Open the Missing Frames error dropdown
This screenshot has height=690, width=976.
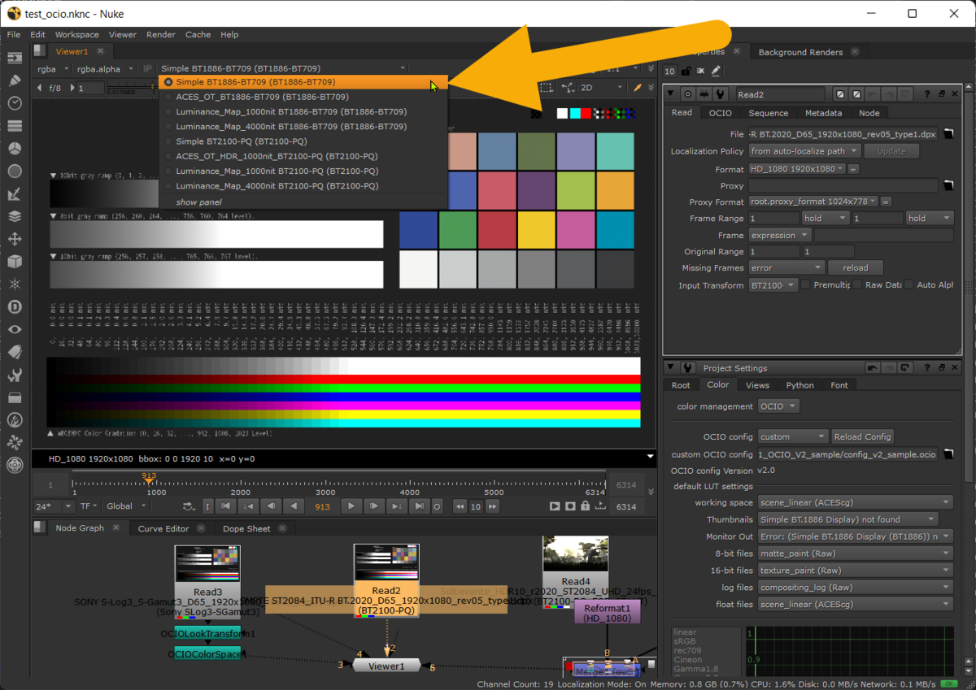(785, 267)
